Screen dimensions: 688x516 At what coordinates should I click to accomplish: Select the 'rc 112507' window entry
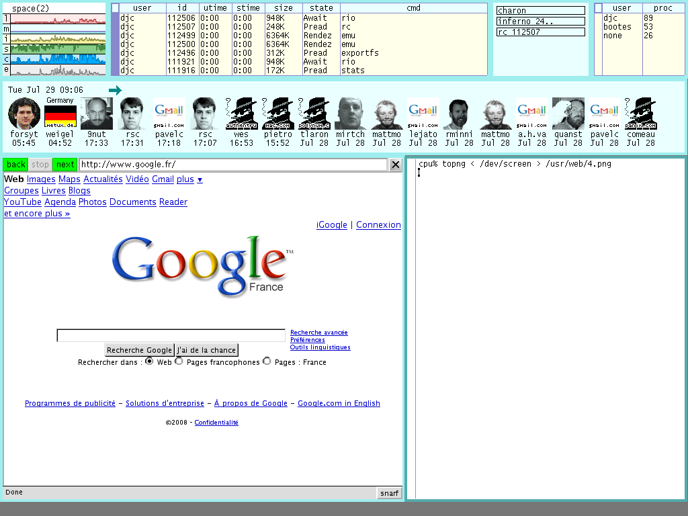tap(541, 32)
